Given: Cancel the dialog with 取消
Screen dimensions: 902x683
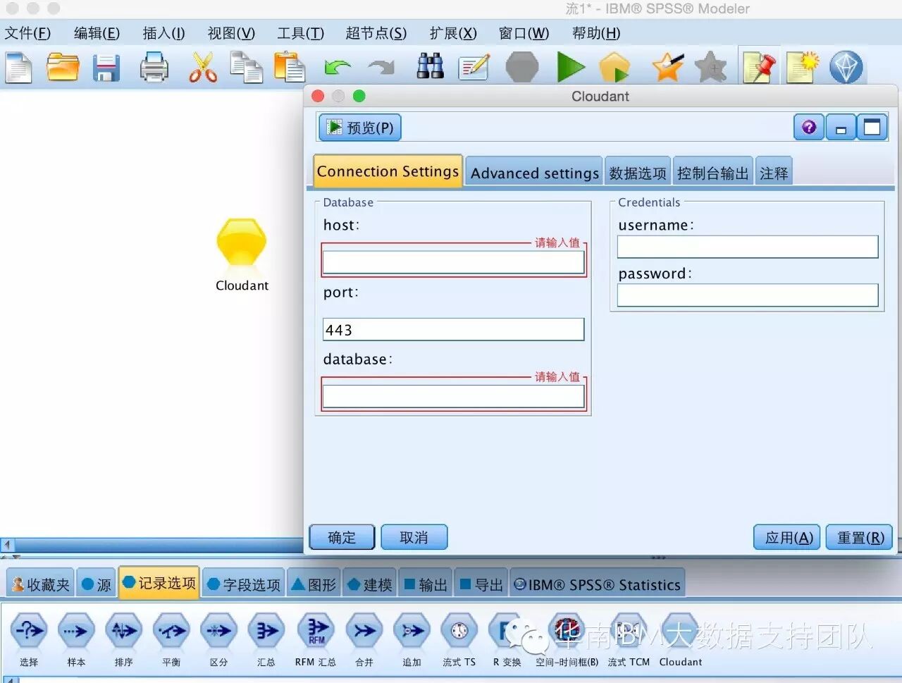Looking at the screenshot, I should 414,537.
